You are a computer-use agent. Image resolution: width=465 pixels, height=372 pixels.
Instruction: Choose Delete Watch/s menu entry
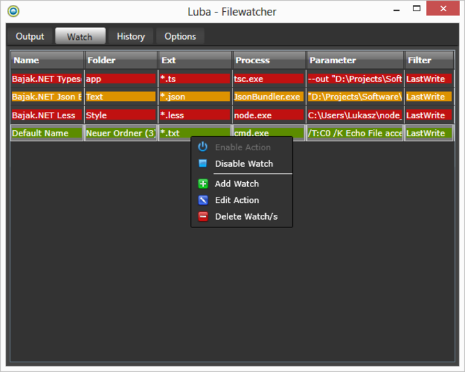coord(246,217)
